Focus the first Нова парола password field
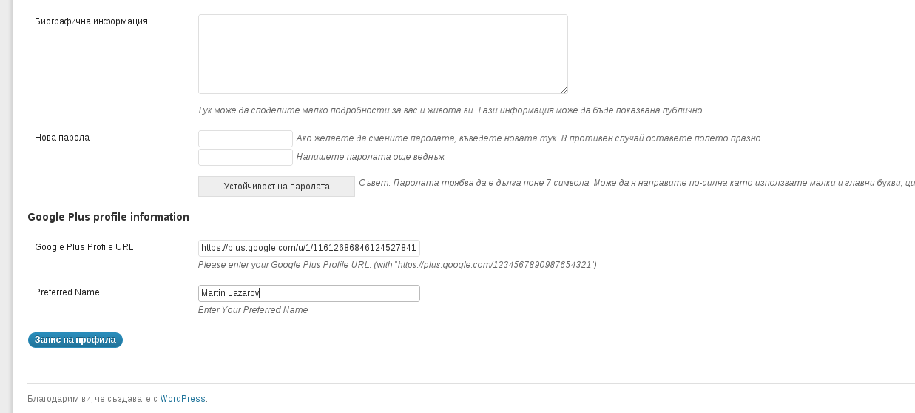915x413 pixels. tap(246, 138)
